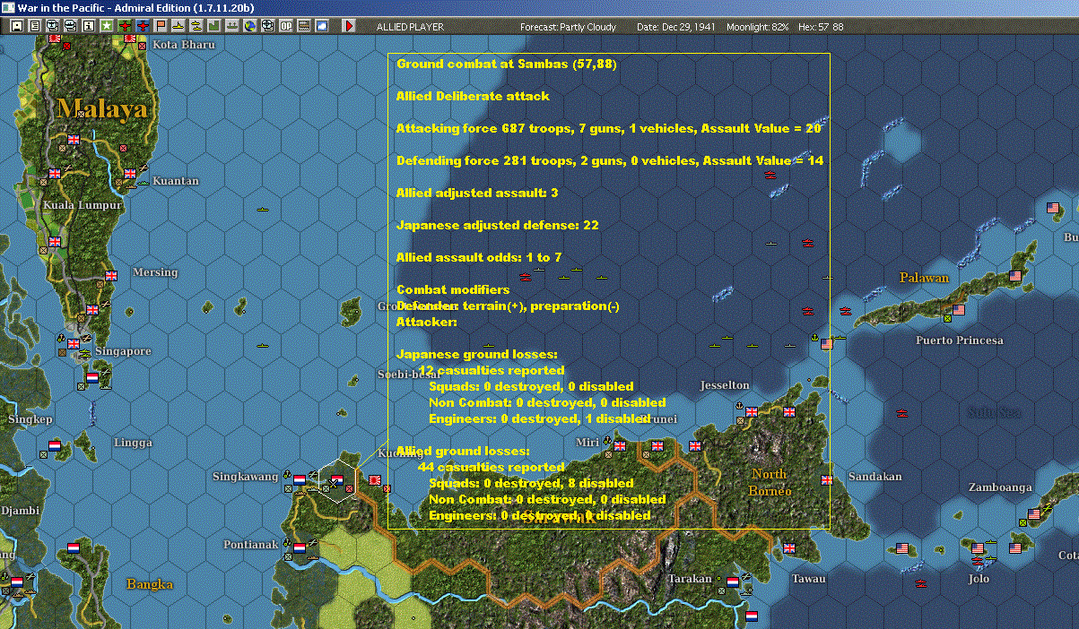
Task: Select the British flag at Miri
Action: click(620, 445)
